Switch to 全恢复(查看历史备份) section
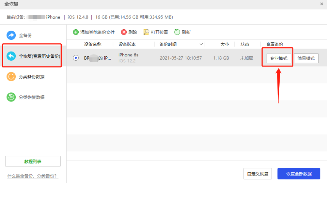 pos(40,56)
